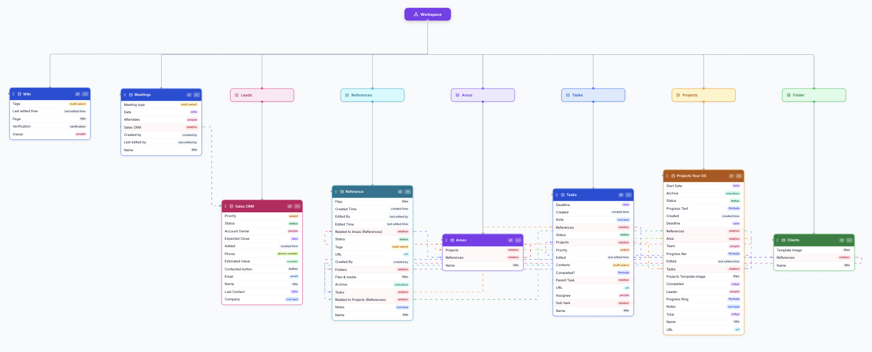Select the yellow Projects page node

tap(703, 95)
